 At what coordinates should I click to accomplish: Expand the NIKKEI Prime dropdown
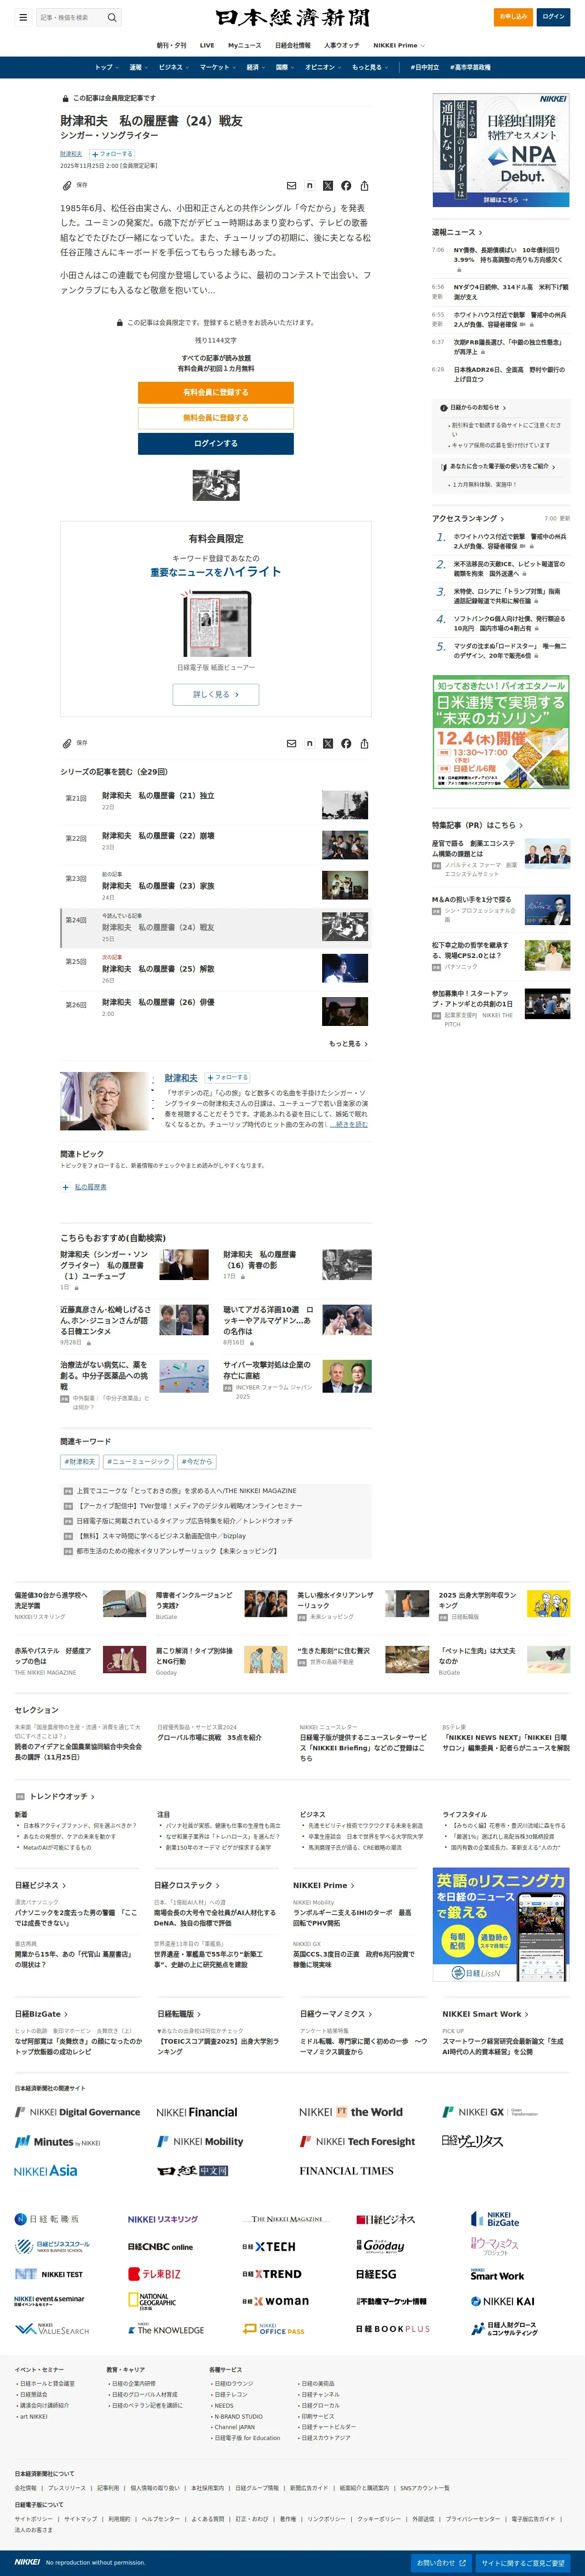point(398,45)
